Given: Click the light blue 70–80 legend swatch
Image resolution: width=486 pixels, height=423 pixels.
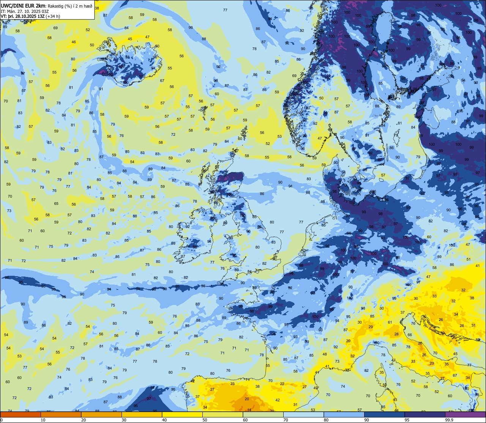Looking at the screenshot, I should [x=303, y=414].
